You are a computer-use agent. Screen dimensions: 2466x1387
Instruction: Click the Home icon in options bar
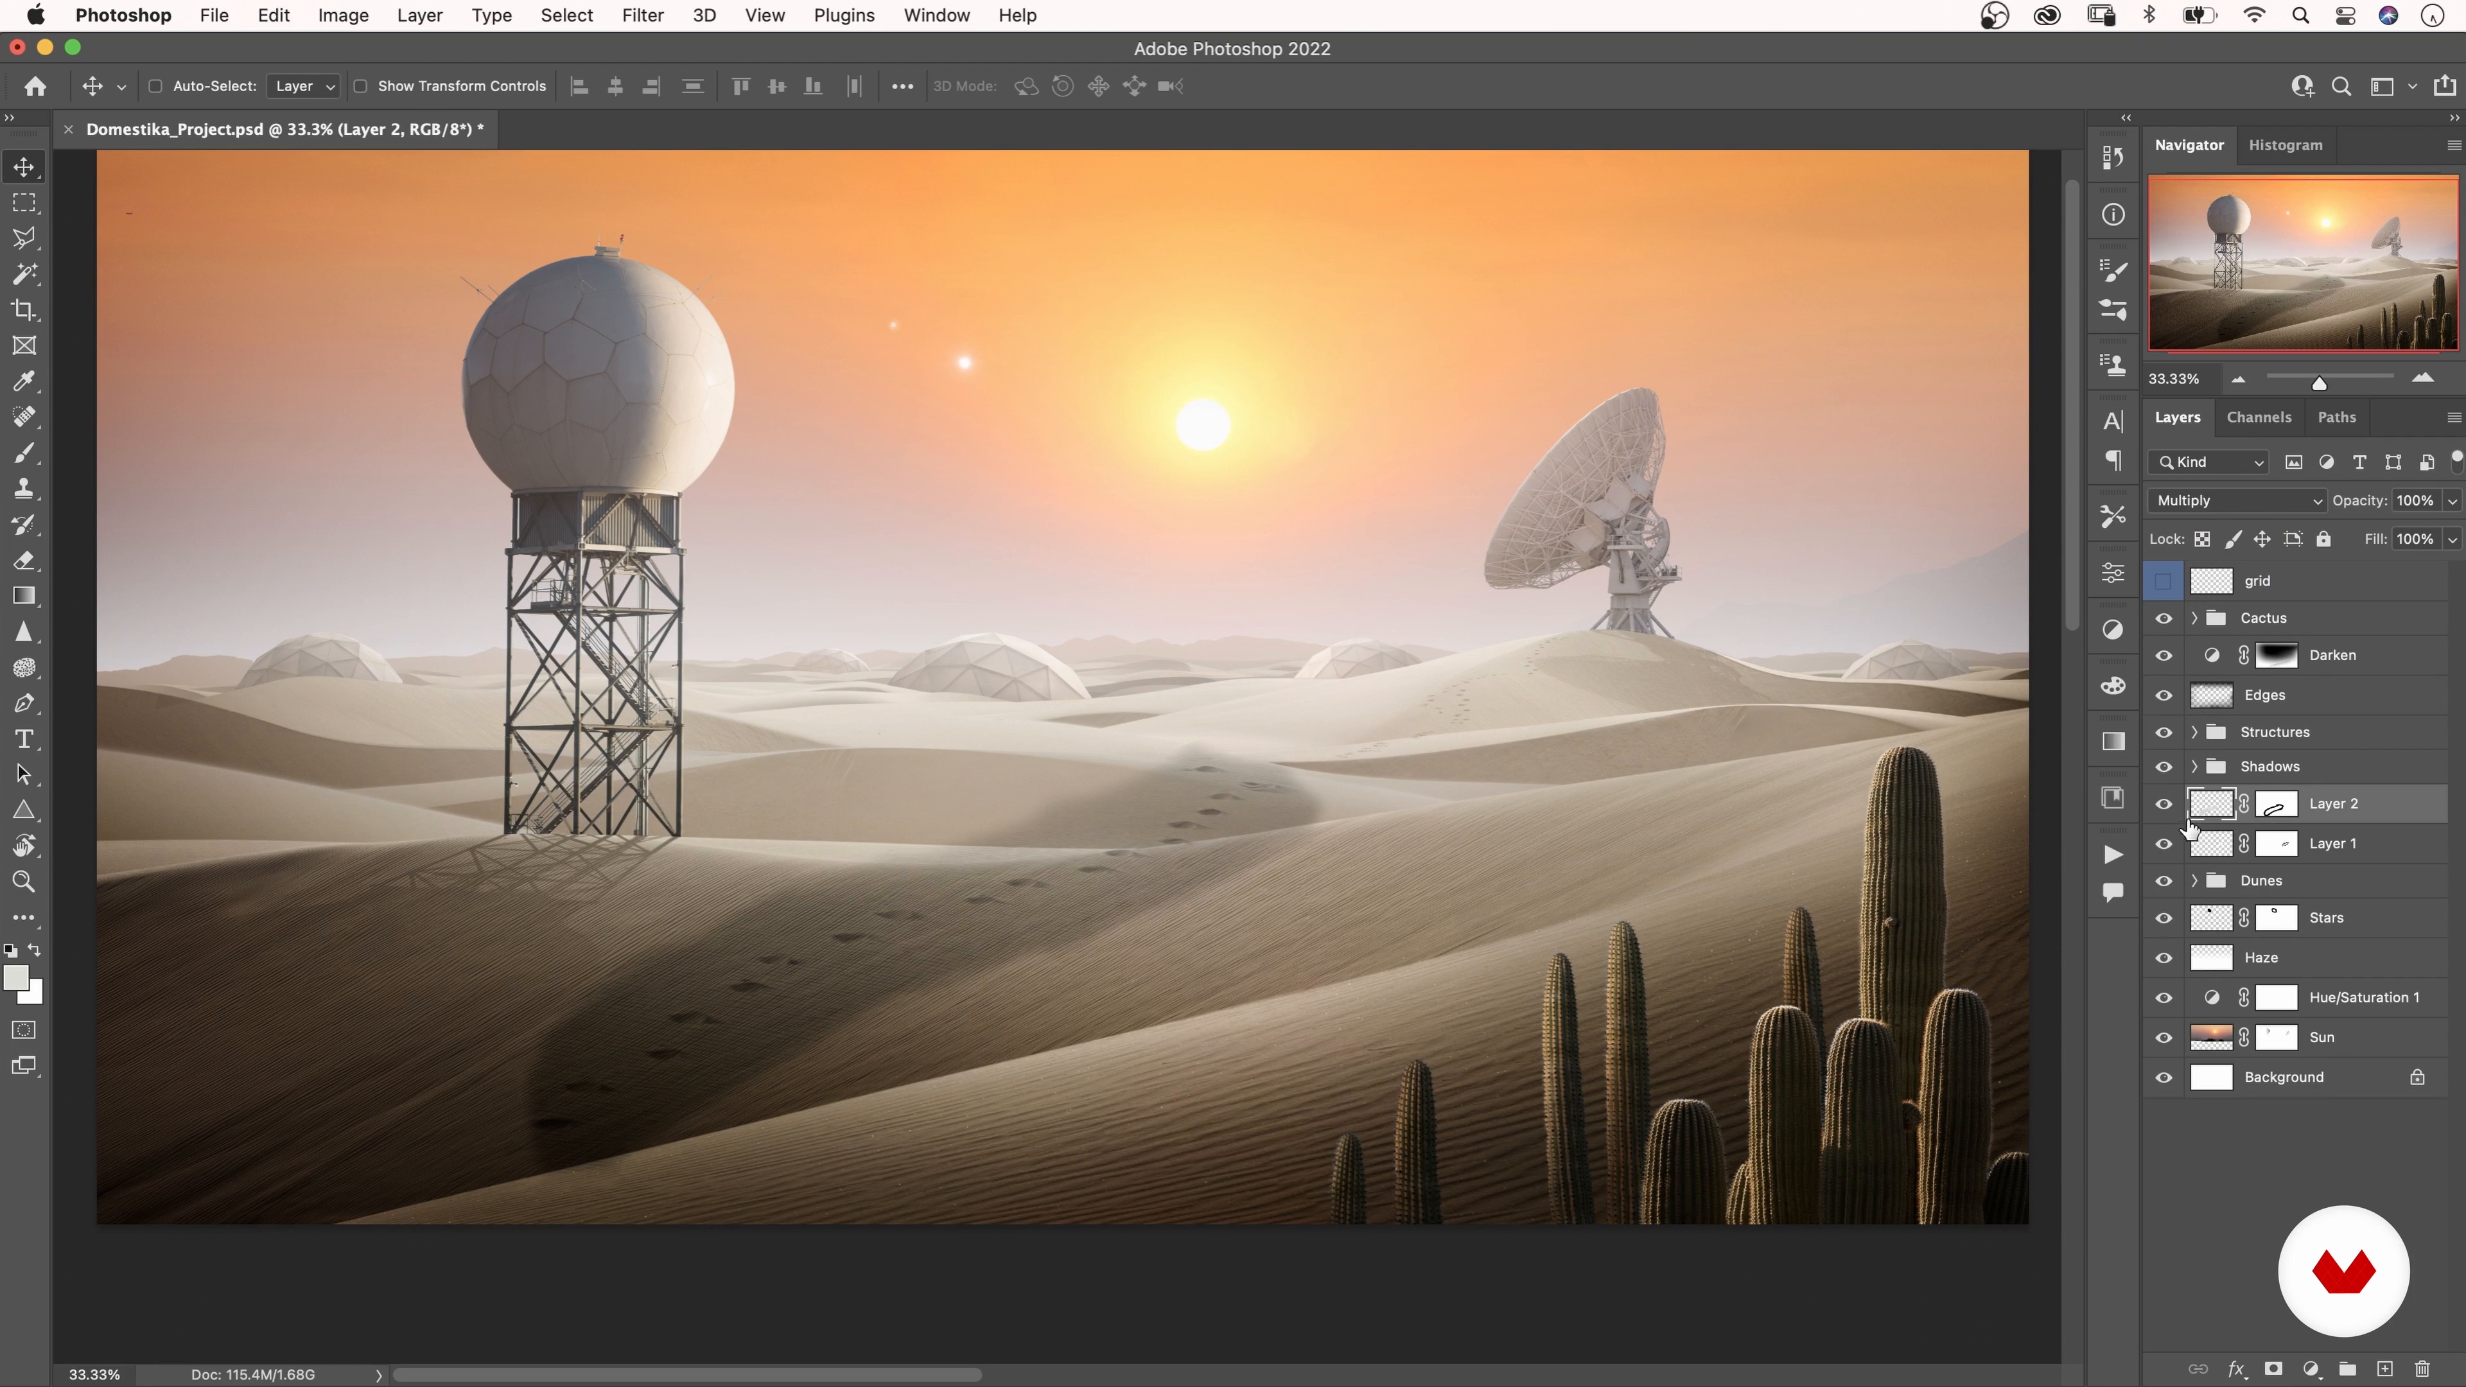[x=35, y=86]
